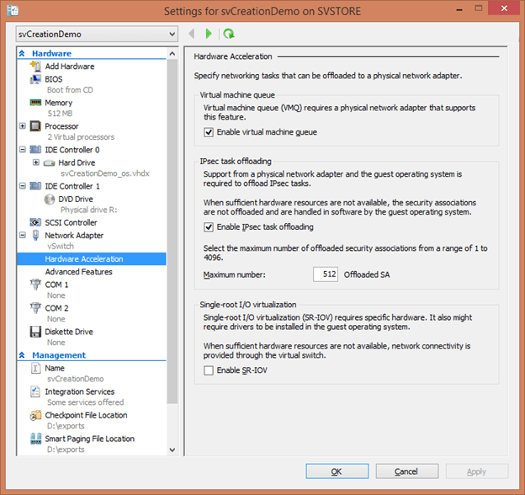
Task: Select the Hardware Acceleration tree item
Action: click(92, 259)
